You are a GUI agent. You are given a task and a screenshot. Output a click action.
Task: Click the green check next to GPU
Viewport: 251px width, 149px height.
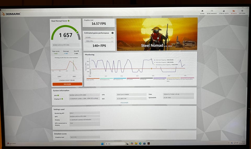58,95
